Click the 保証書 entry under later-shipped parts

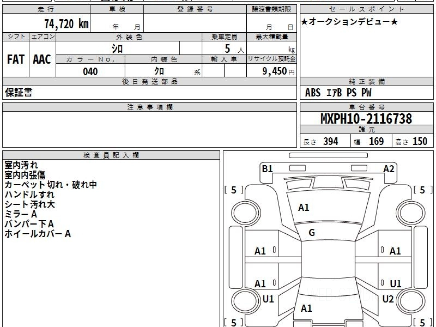click(x=19, y=93)
